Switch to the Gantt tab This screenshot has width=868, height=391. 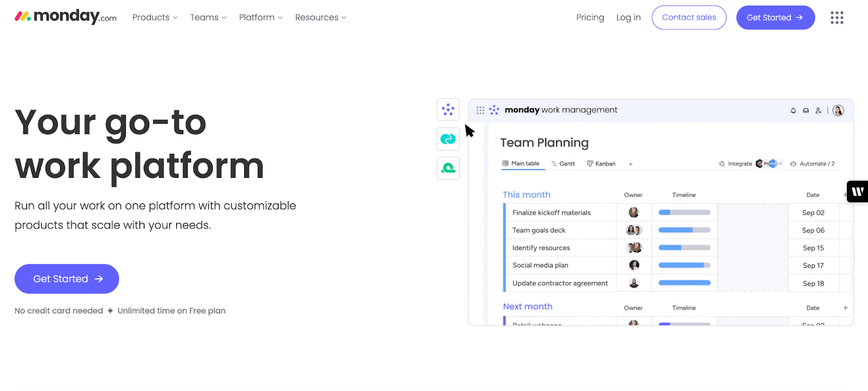point(563,164)
